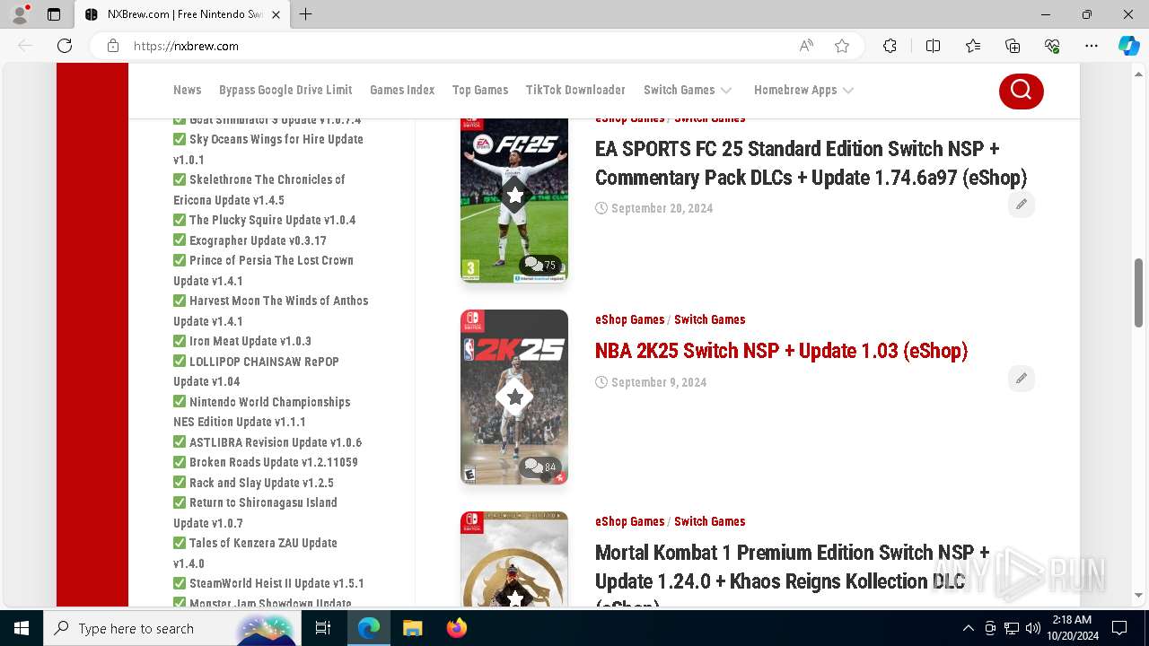Screen dimensions: 1149x646
Task: Refresh the page with the reload icon
Action: click(65, 46)
